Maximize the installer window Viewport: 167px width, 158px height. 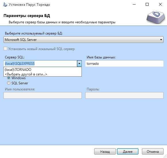click(147, 5)
